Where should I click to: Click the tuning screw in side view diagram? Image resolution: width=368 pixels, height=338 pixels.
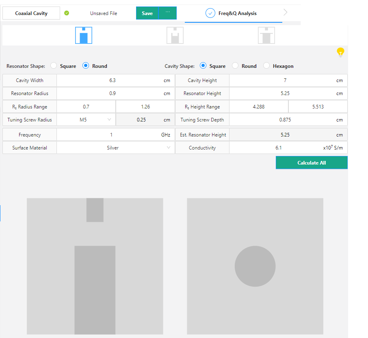point(95,210)
